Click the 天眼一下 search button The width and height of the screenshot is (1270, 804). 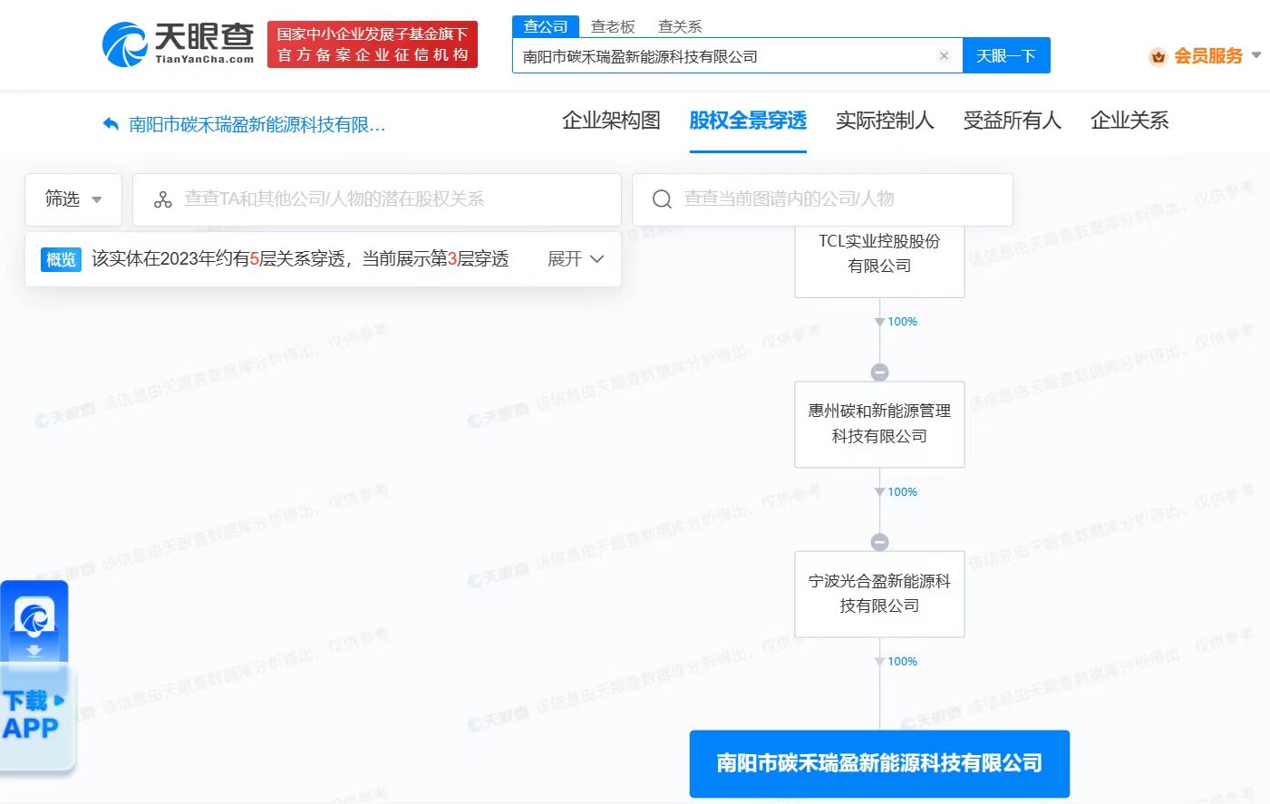point(1005,55)
